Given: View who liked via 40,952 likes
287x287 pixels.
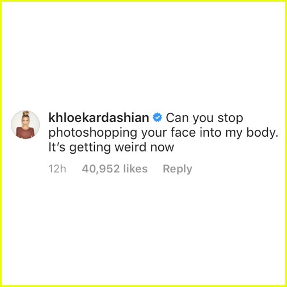Looking at the screenshot, I should click(115, 168).
